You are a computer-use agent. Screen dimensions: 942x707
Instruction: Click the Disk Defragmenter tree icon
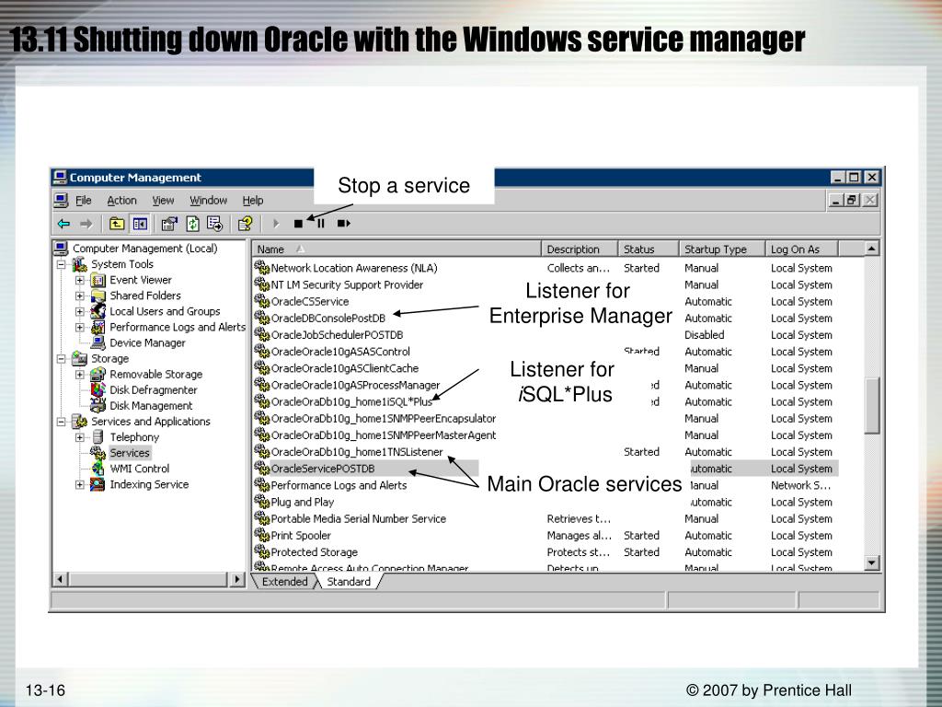[98, 390]
